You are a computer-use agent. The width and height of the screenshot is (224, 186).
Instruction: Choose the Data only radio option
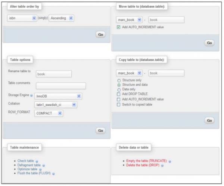coord(119,89)
